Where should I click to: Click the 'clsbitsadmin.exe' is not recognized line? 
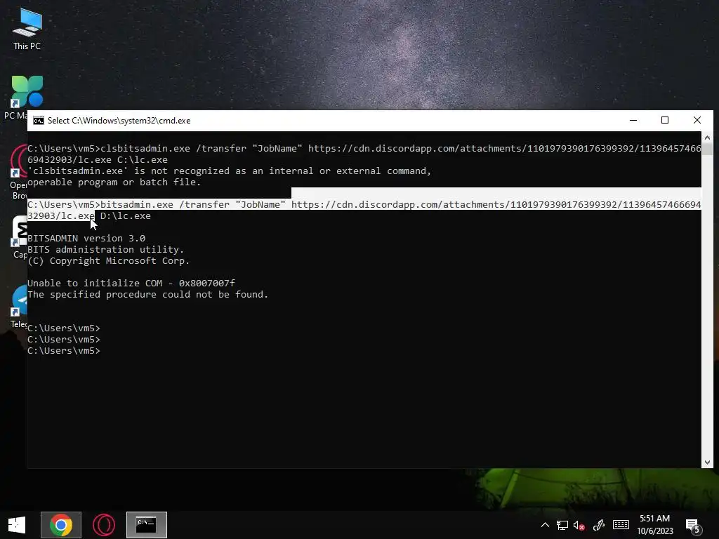tap(230, 171)
